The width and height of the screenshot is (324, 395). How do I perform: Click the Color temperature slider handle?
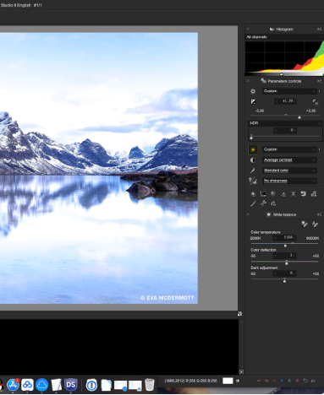[x=285, y=246]
